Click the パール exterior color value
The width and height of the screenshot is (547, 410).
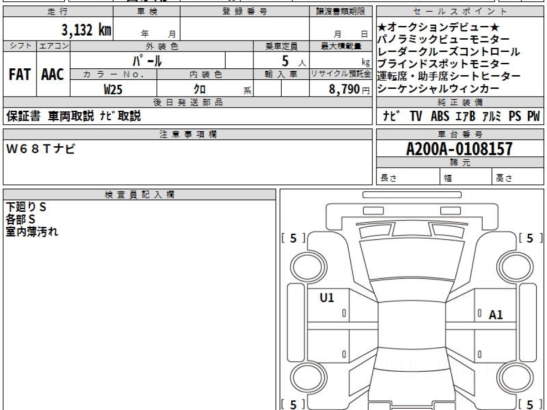(x=147, y=60)
